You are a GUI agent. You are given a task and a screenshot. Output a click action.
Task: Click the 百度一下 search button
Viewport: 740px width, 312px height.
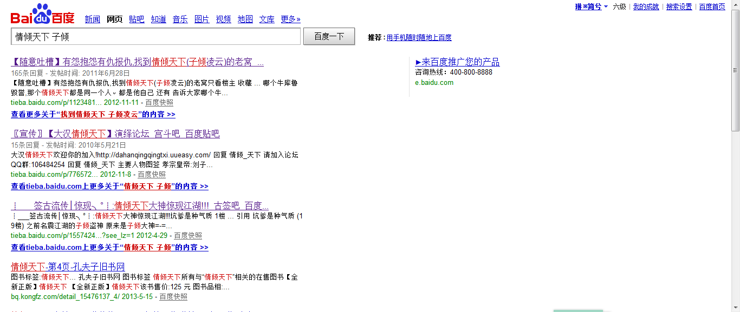[329, 36]
